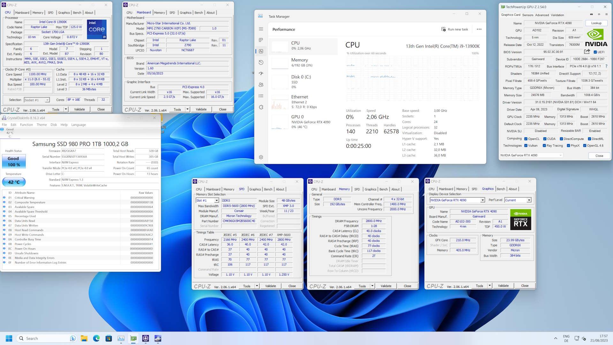Open Task Manager settings gear
Image resolution: width=613 pixels, height=345 pixels.
click(x=261, y=157)
